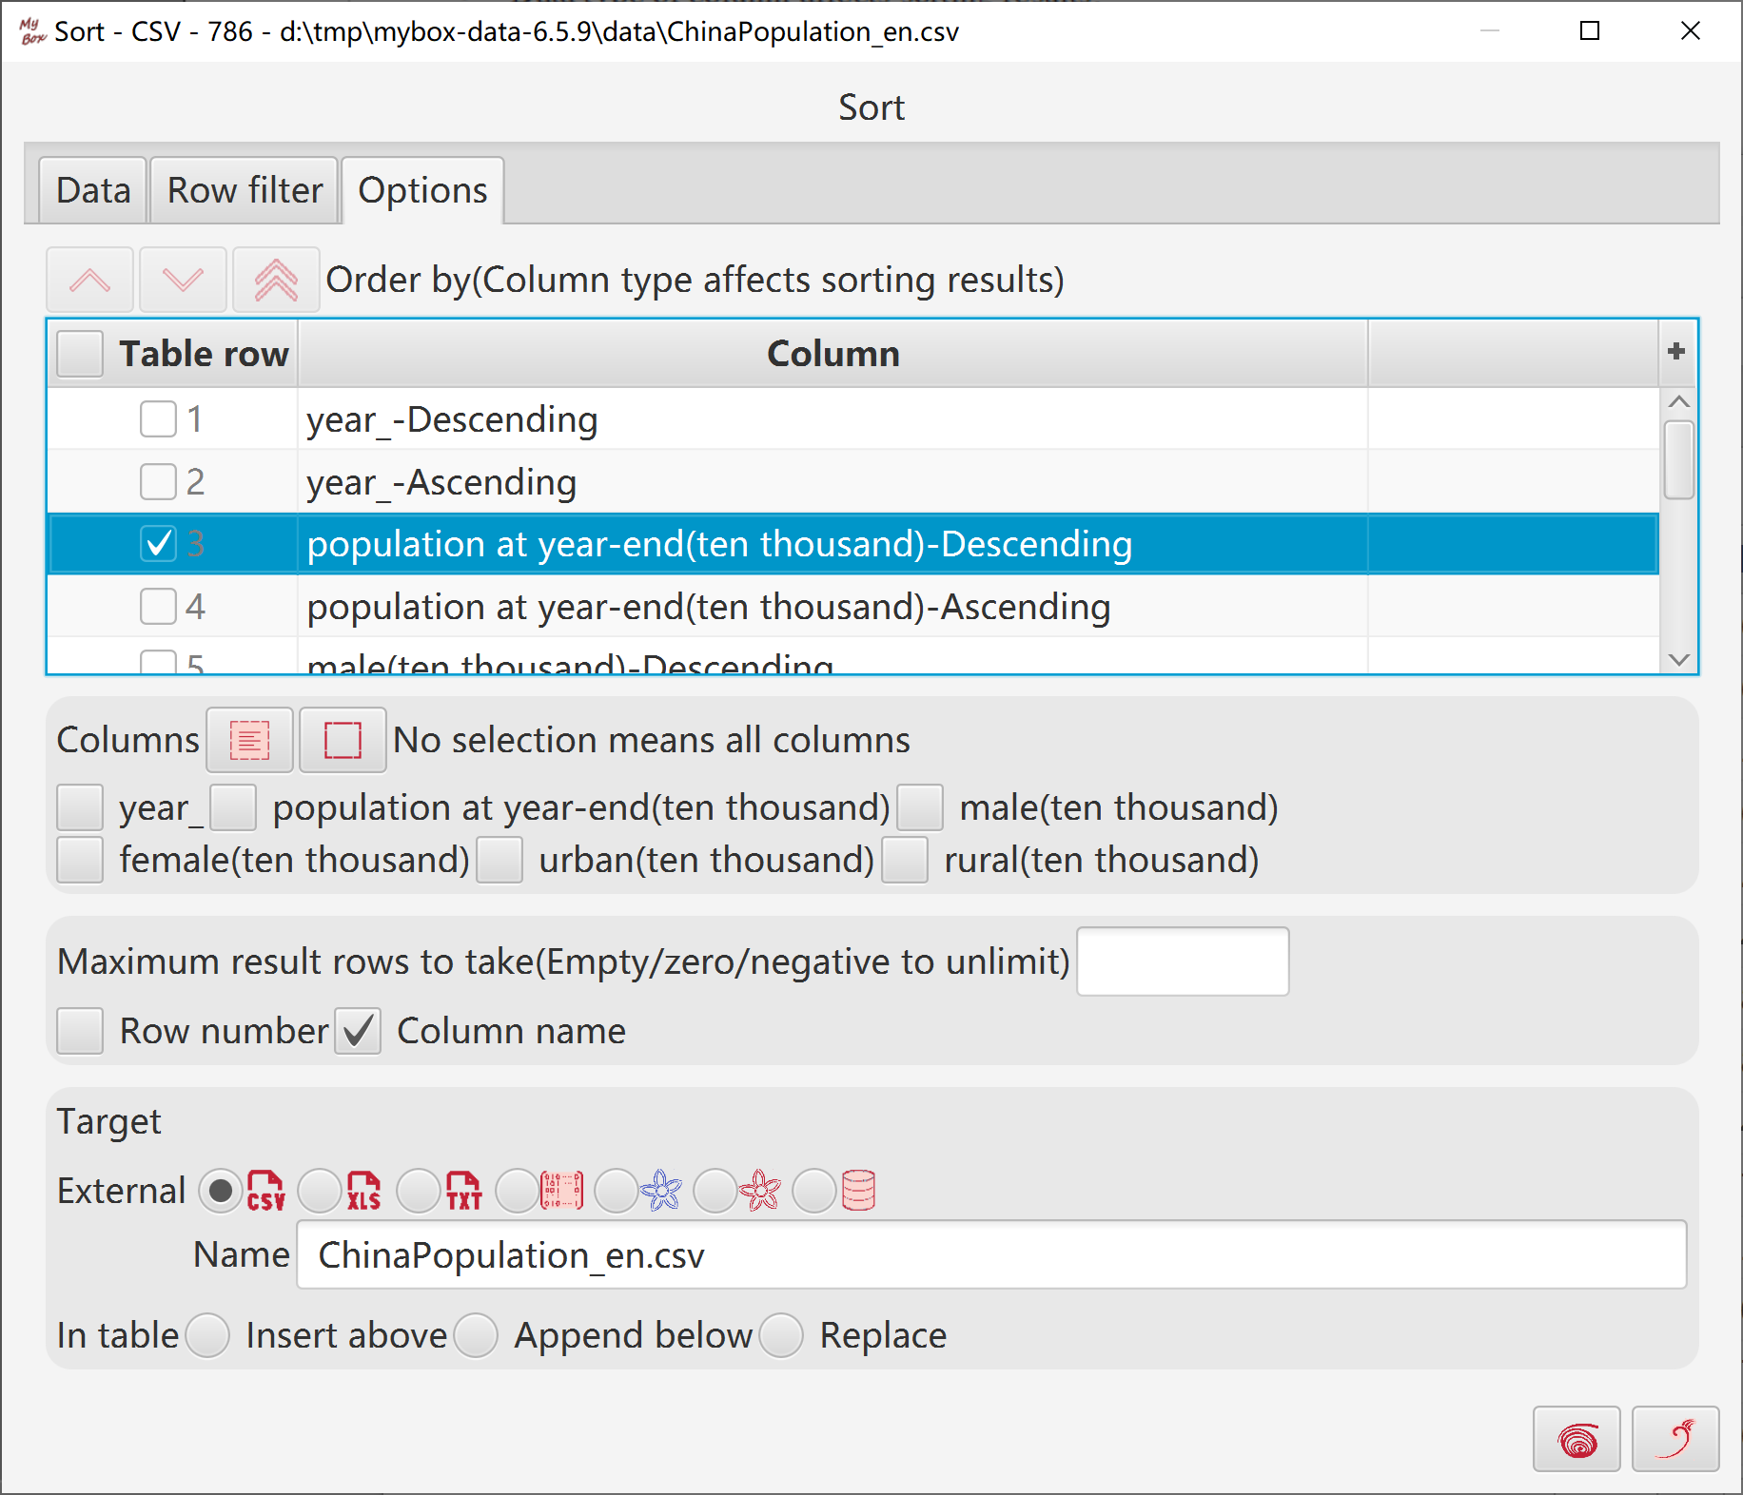Viewport: 1743px width, 1495px height.
Task: Tick male(ten thousand) column checkbox
Action: [x=920, y=807]
